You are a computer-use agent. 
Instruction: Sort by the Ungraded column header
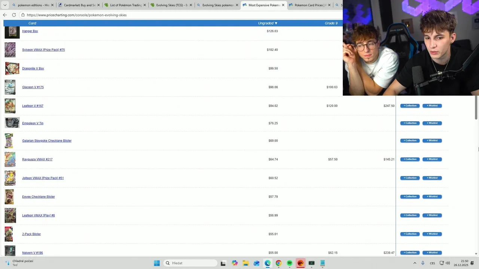point(268,23)
